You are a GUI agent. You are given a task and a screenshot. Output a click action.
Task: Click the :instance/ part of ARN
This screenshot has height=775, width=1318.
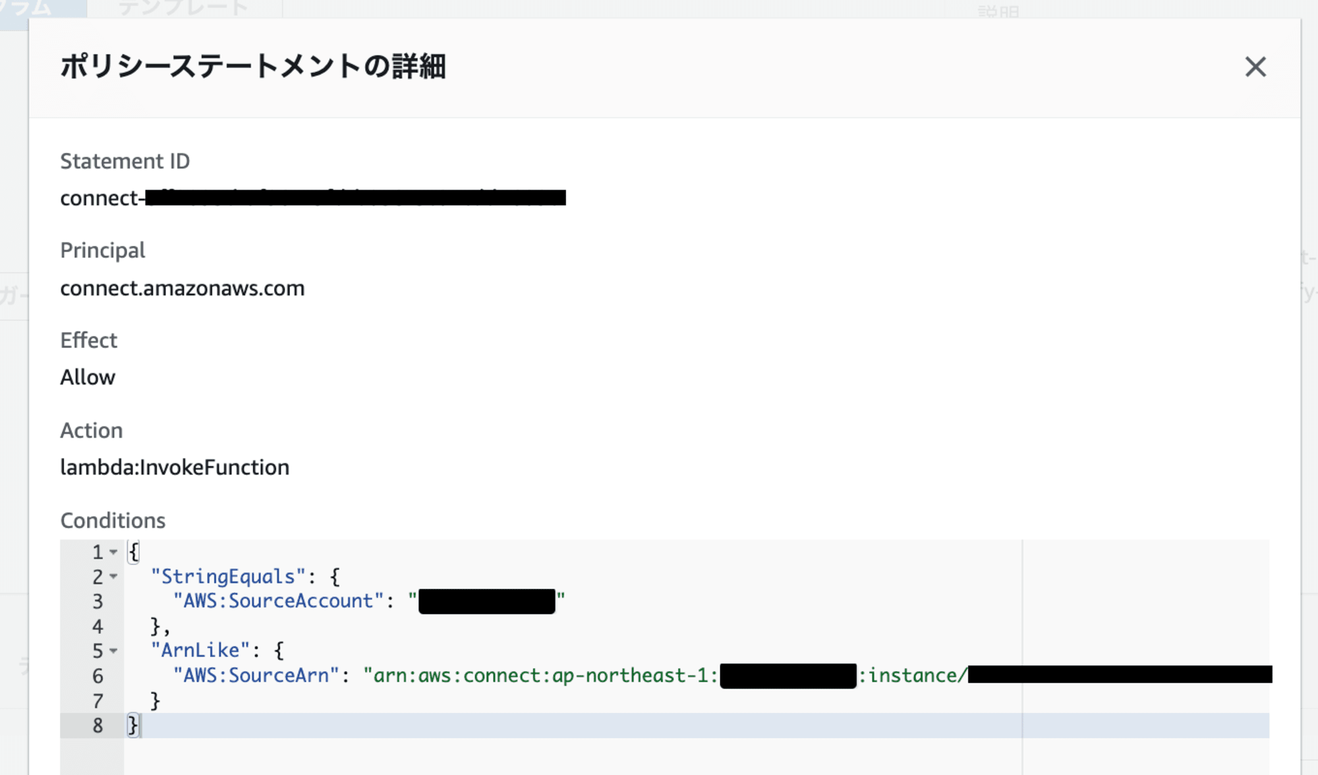tap(913, 675)
